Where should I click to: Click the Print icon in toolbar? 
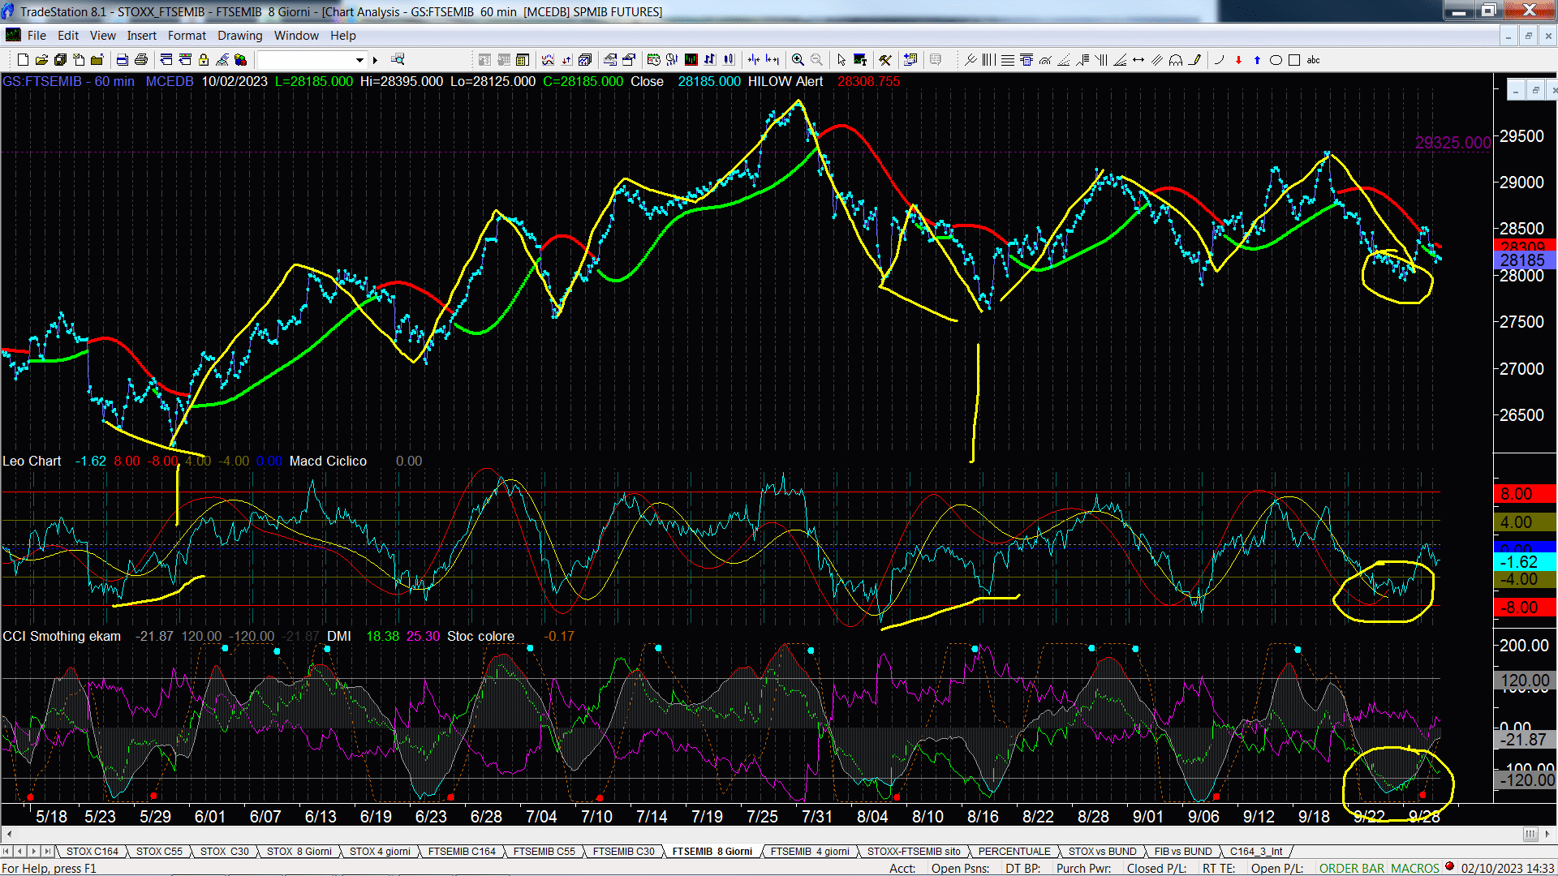tap(140, 60)
